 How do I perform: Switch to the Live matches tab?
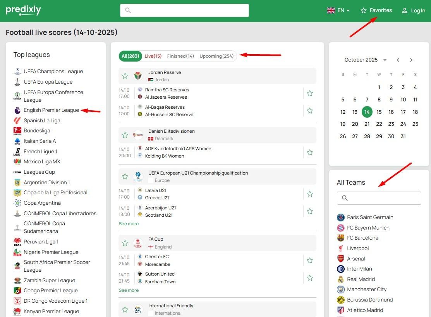(153, 56)
